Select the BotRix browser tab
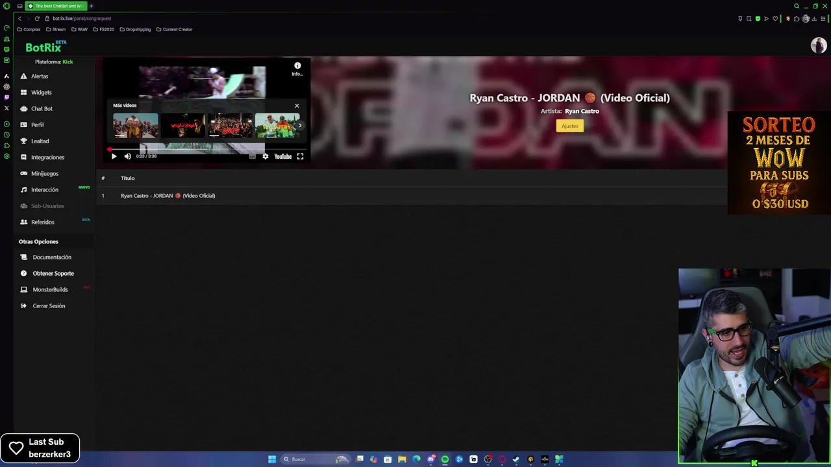 click(x=55, y=6)
